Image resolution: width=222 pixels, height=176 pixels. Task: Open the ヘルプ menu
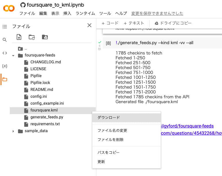pos(121,13)
